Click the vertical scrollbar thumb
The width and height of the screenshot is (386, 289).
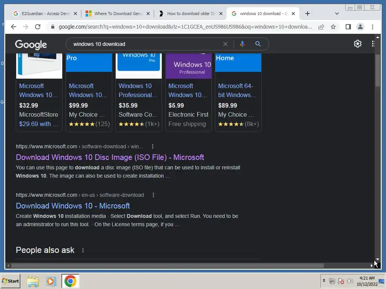click(378, 70)
